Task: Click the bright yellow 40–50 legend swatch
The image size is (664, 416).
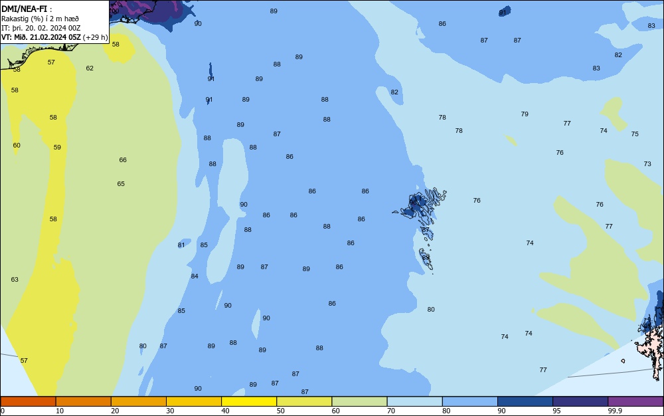Action: tap(249, 401)
